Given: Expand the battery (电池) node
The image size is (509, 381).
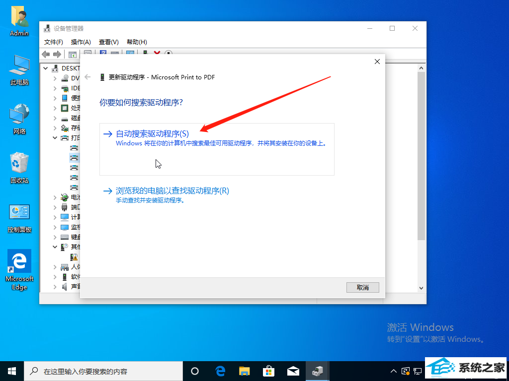Looking at the screenshot, I should point(55,197).
